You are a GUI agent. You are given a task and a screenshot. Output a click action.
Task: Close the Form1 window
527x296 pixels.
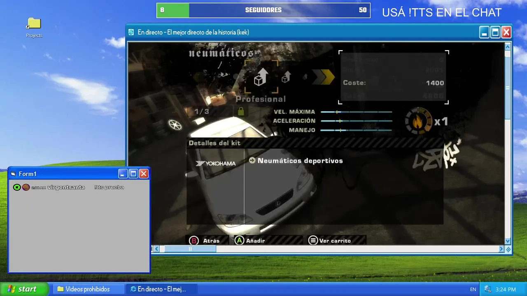144,173
